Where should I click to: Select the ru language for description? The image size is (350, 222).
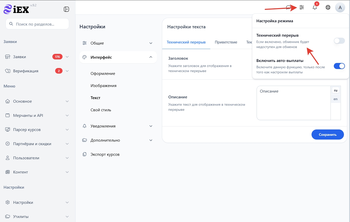tap(336, 90)
